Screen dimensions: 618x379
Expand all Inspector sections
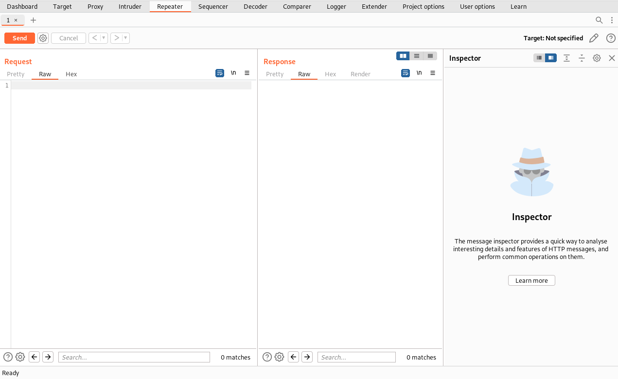point(566,58)
